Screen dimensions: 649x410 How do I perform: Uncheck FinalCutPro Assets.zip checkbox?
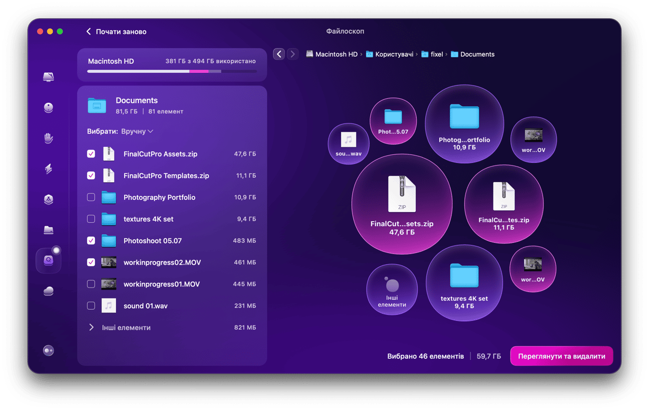coord(91,154)
